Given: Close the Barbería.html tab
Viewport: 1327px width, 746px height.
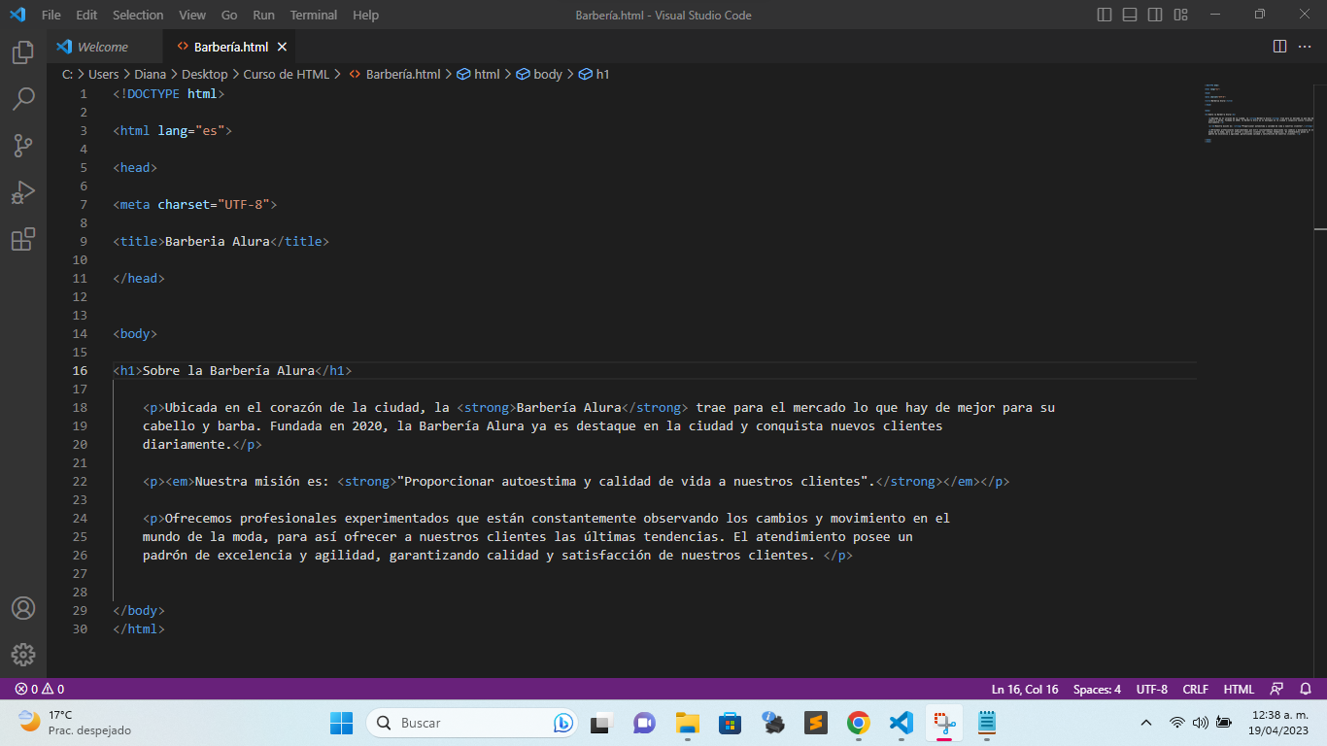Looking at the screenshot, I should pyautogui.click(x=283, y=47).
